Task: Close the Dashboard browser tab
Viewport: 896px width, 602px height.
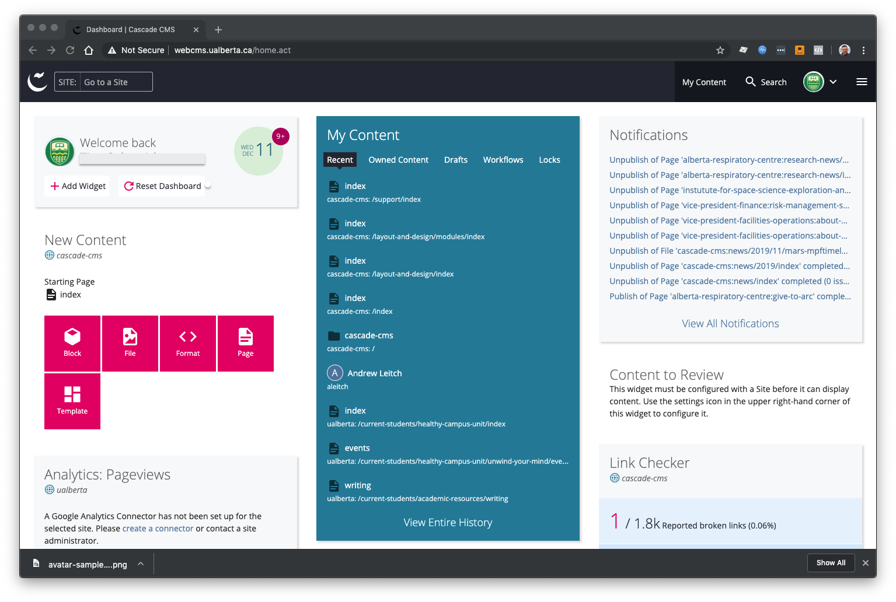Action: (x=196, y=30)
